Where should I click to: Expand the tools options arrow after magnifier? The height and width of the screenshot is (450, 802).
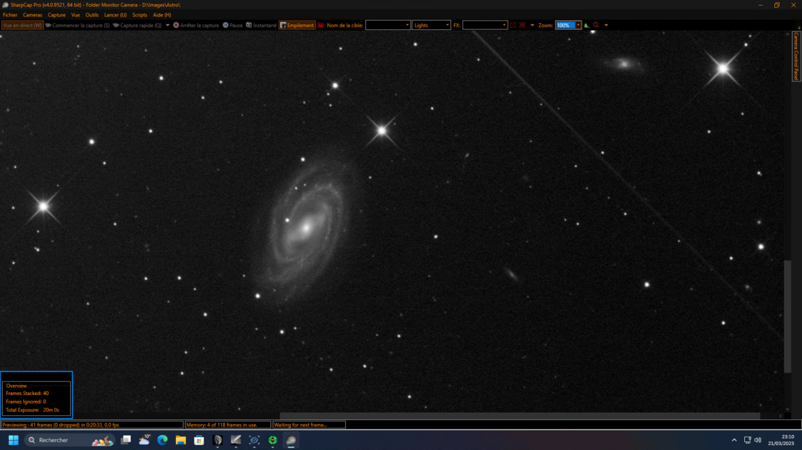(606, 25)
